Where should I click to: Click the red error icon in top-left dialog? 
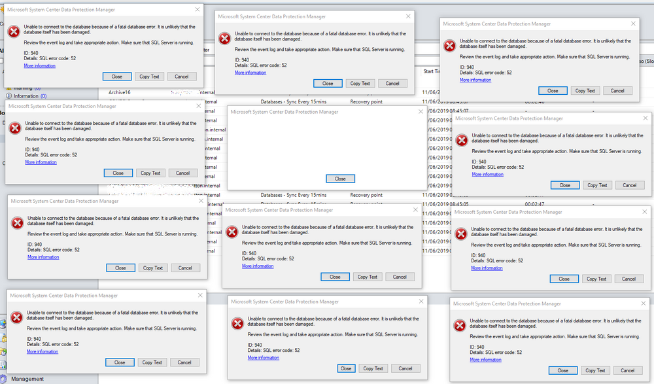click(x=14, y=31)
